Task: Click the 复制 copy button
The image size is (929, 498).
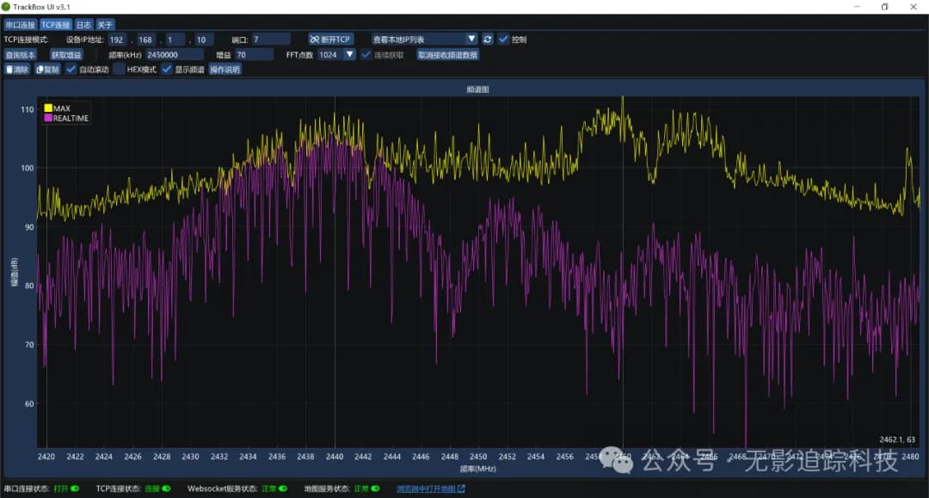Action: pyautogui.click(x=47, y=70)
